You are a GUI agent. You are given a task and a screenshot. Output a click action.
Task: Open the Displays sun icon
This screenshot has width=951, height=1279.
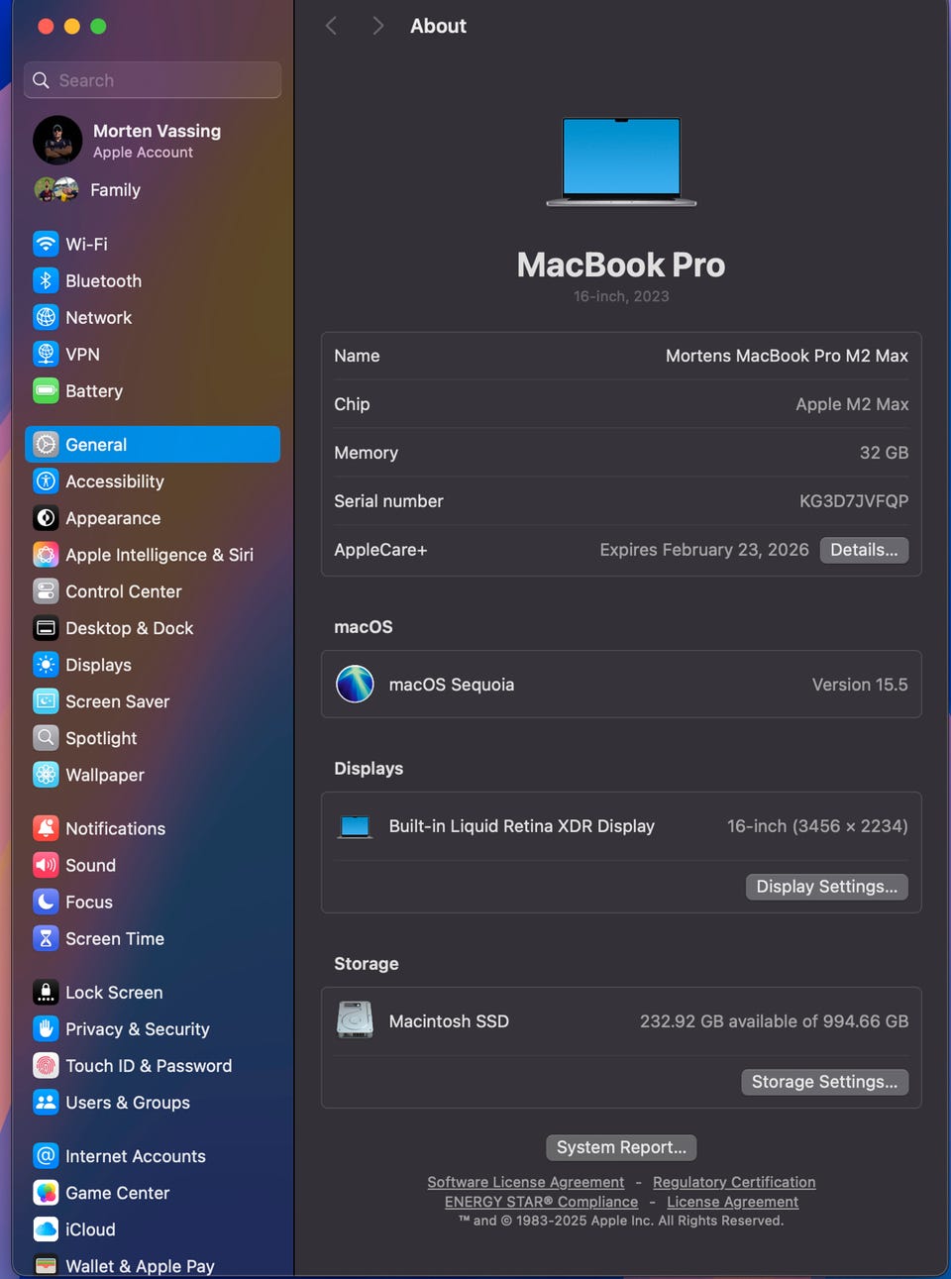[46, 665]
